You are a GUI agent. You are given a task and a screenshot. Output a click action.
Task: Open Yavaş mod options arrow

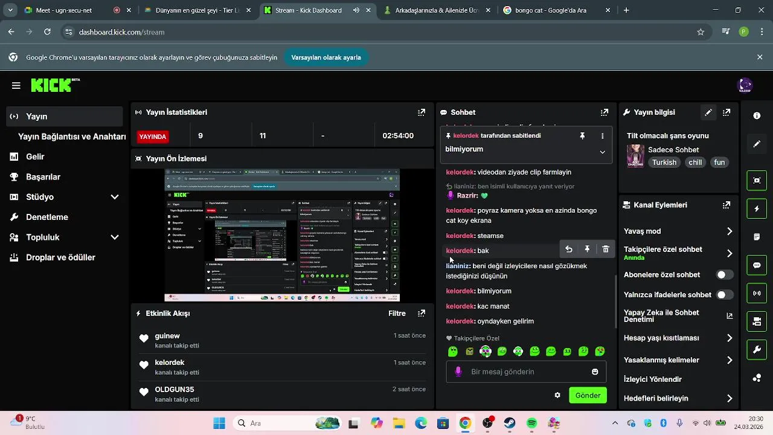coord(730,231)
